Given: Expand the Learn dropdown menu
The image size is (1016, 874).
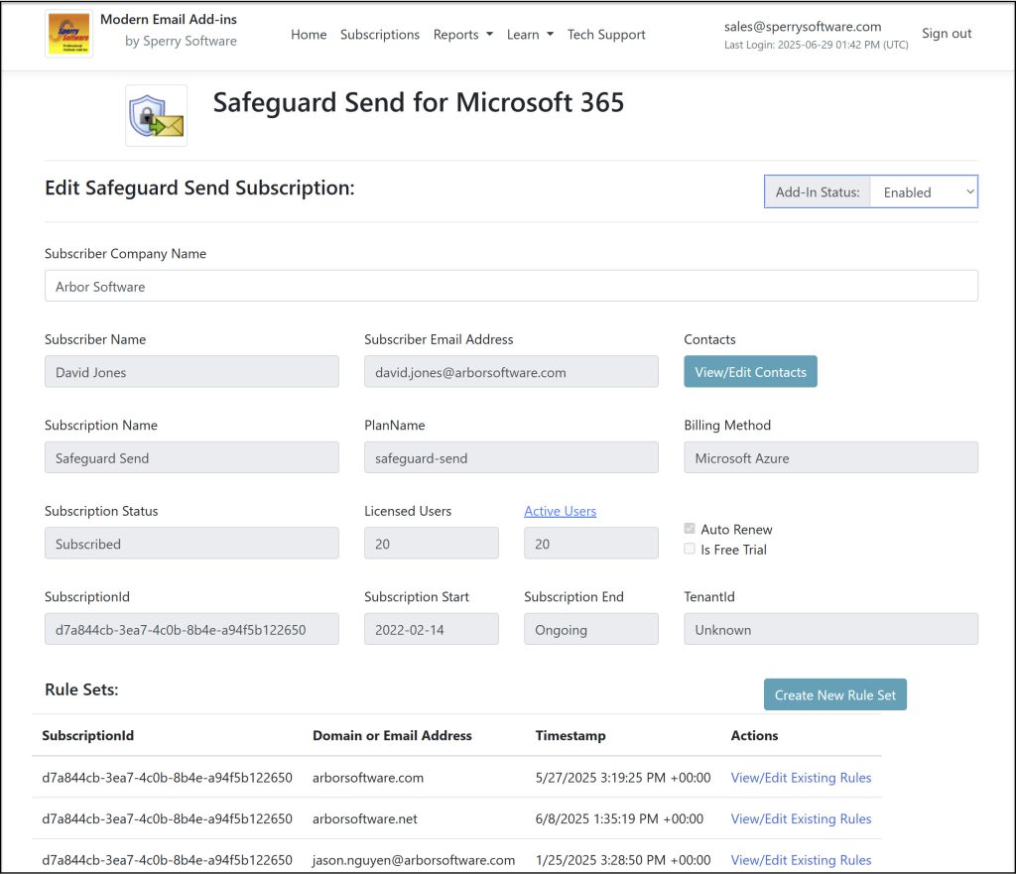Looking at the screenshot, I should [x=529, y=34].
